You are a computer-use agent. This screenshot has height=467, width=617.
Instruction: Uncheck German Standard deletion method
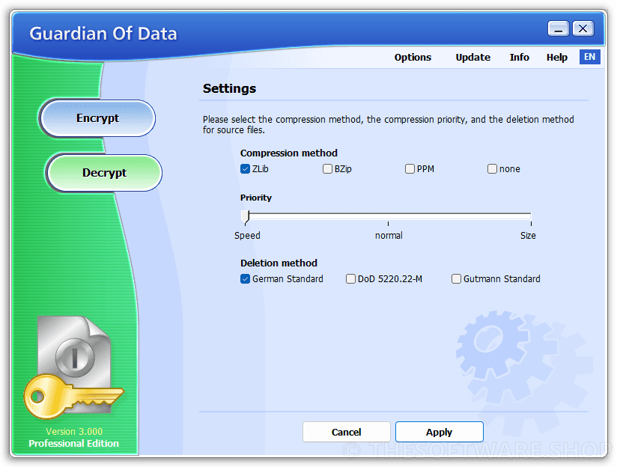245,279
